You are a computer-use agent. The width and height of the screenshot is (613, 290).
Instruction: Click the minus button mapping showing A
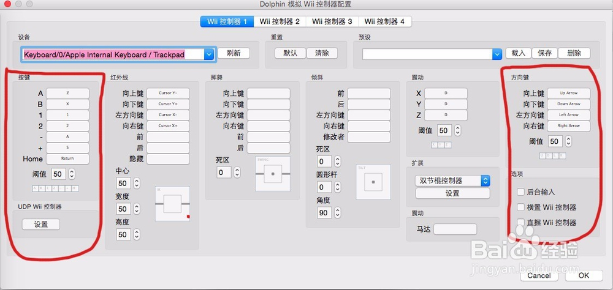[67, 137]
